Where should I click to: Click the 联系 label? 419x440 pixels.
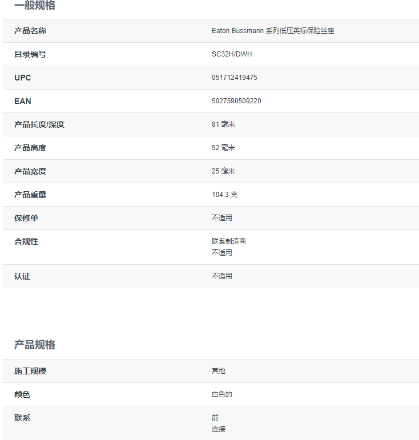(22, 418)
